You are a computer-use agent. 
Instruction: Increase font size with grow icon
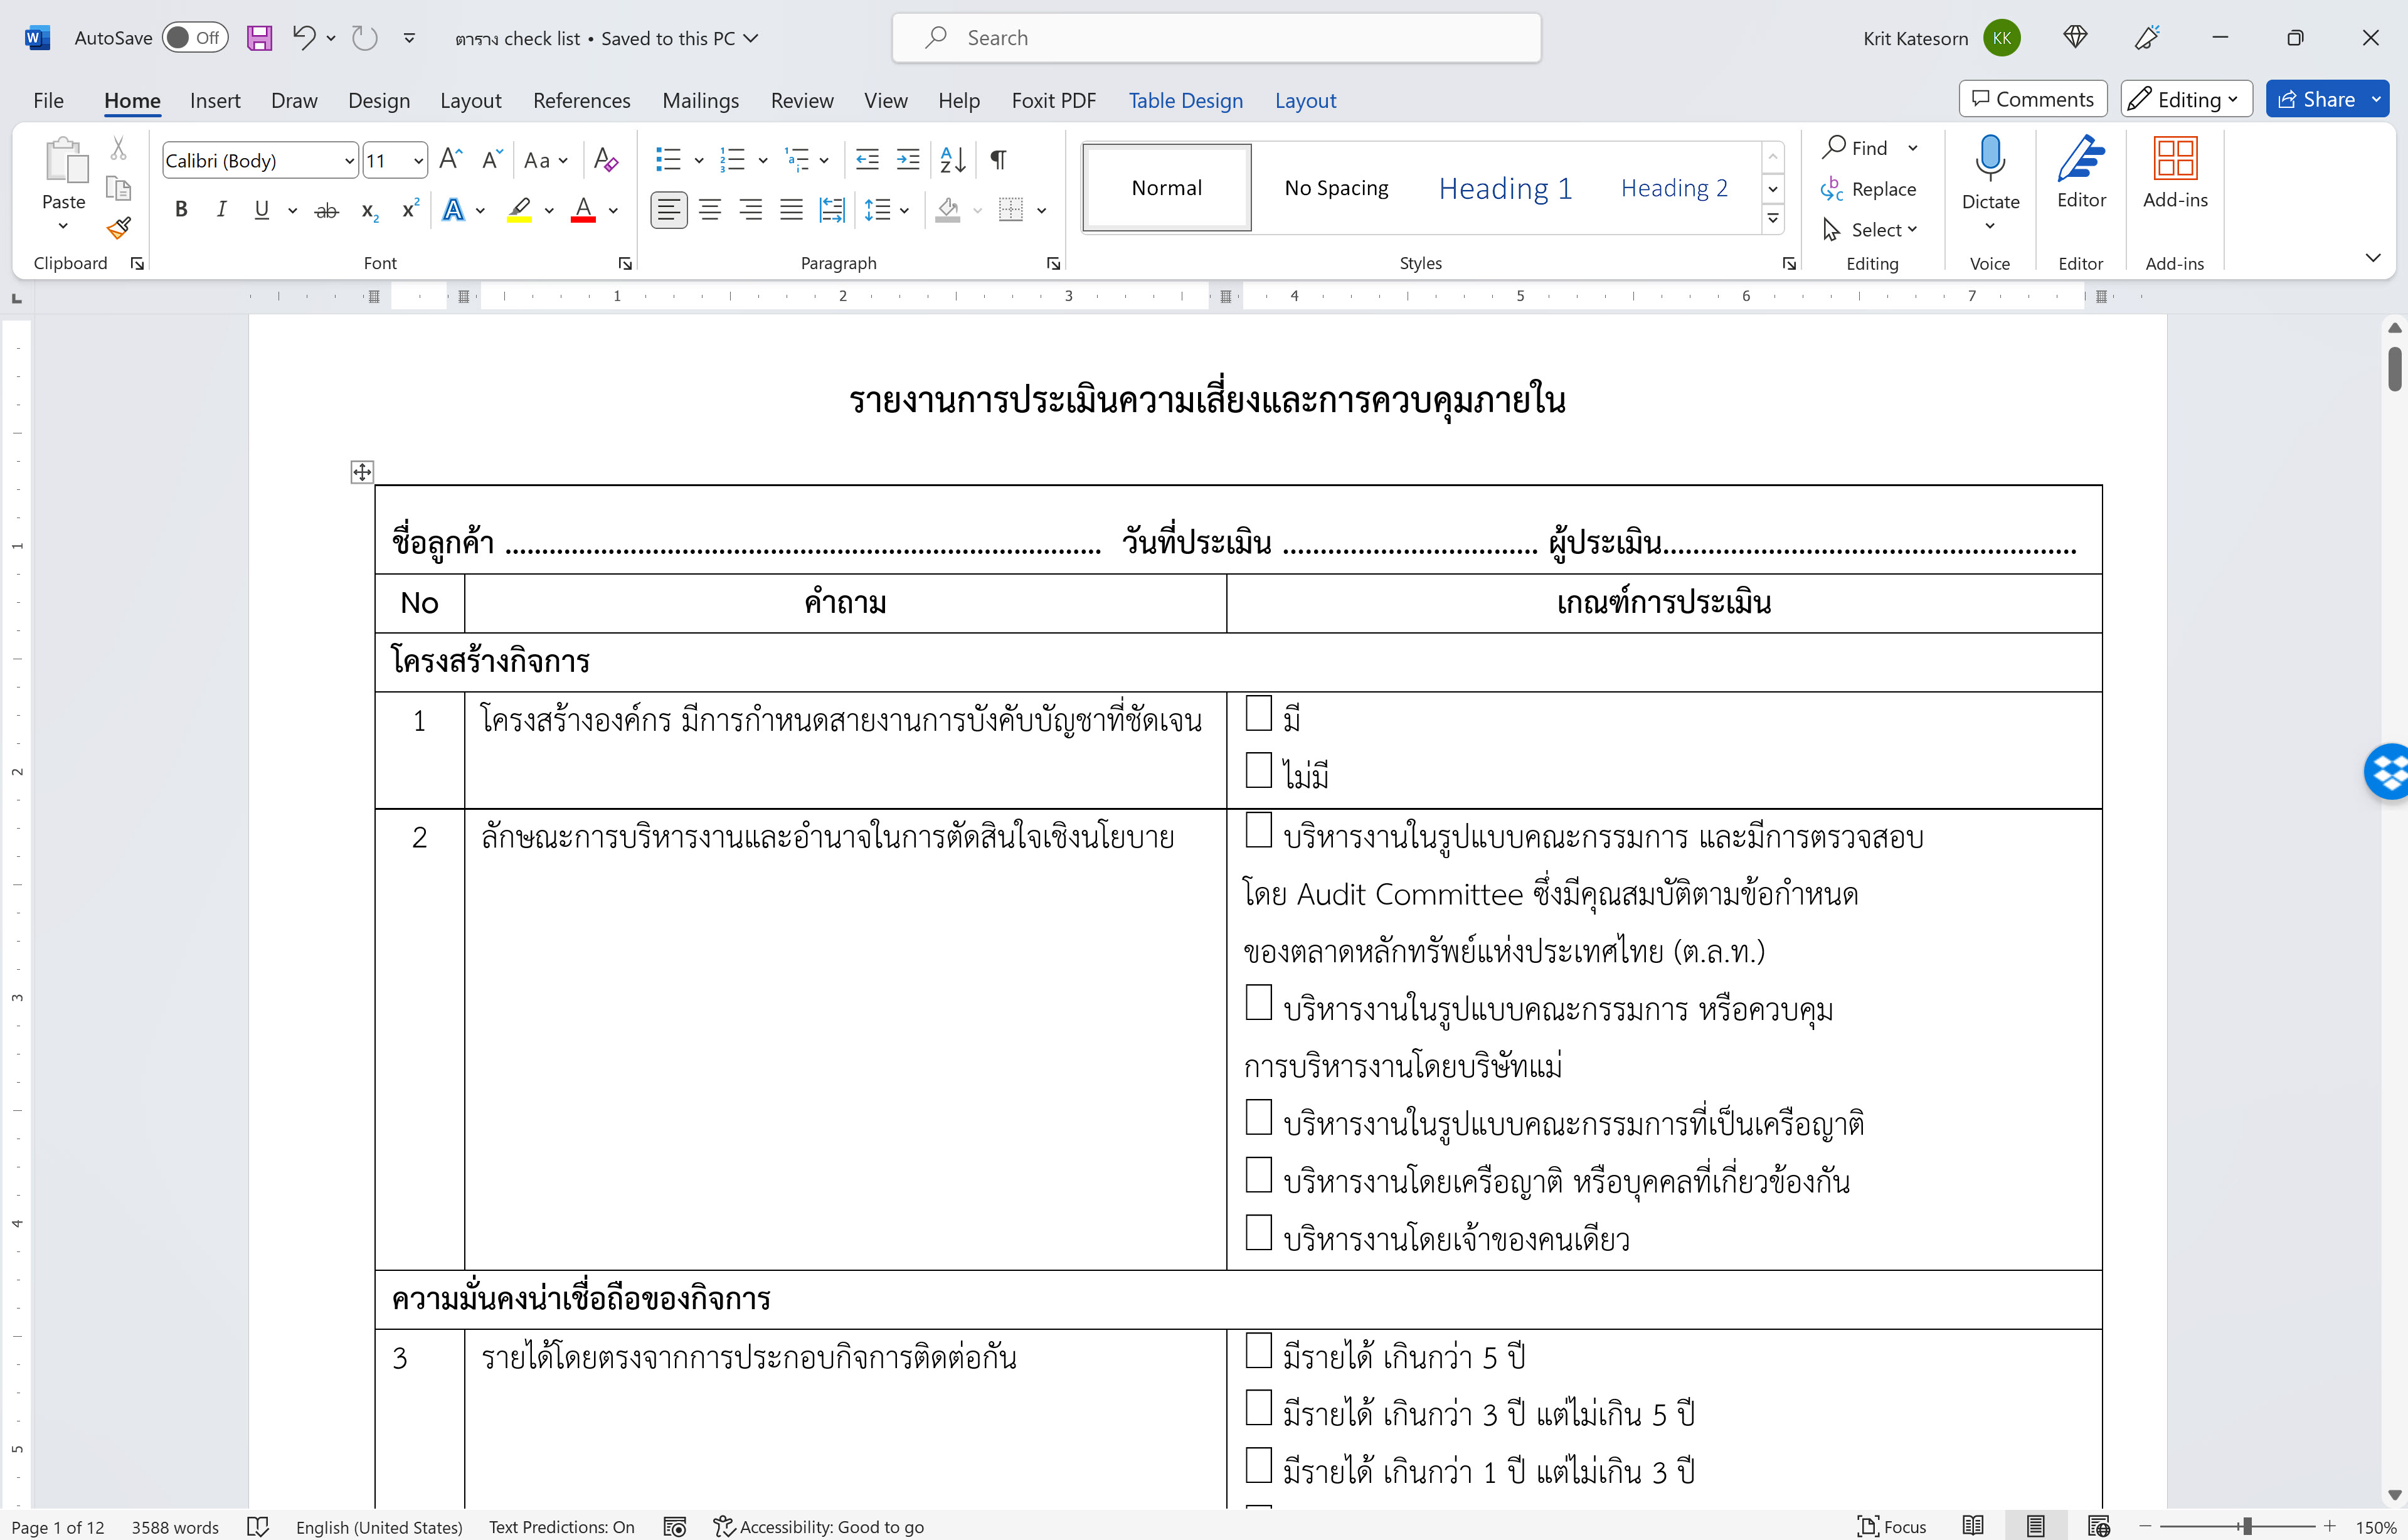(451, 159)
